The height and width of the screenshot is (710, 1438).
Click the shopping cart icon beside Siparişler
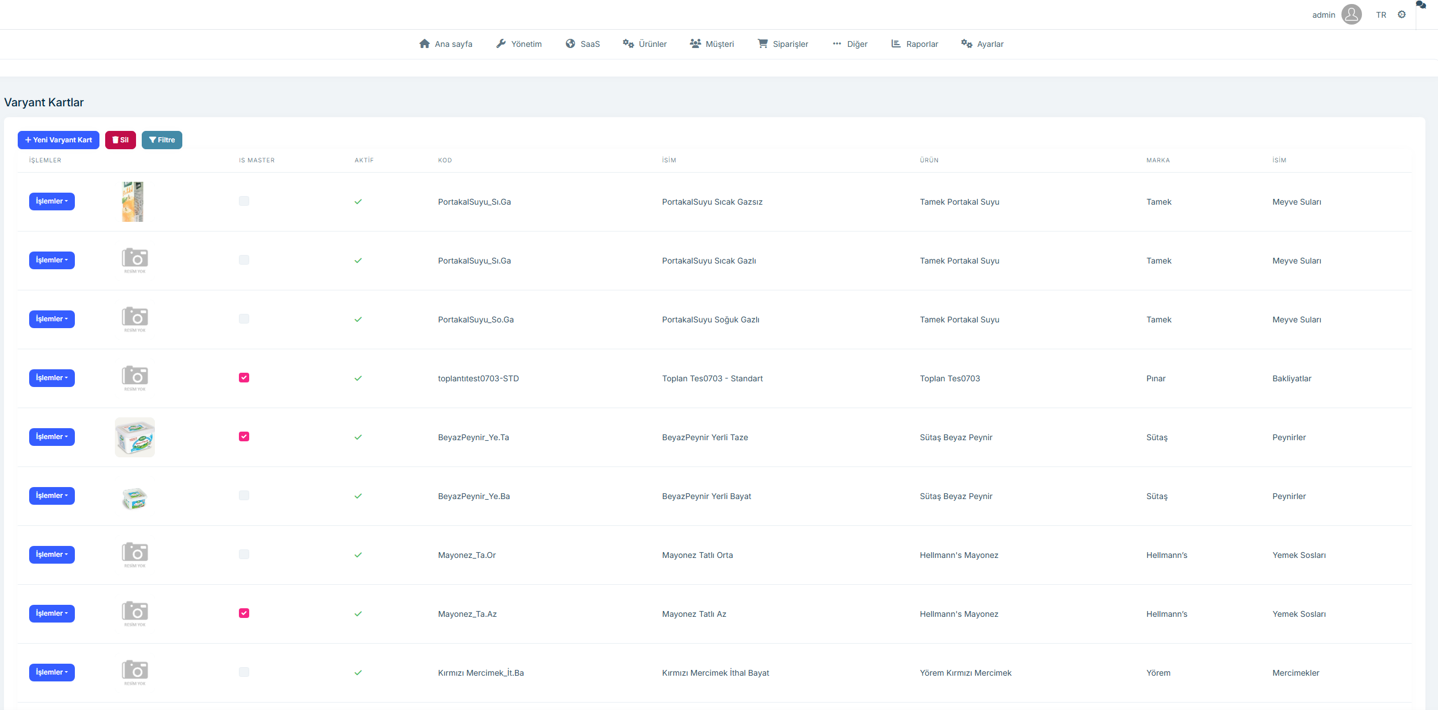(x=762, y=43)
